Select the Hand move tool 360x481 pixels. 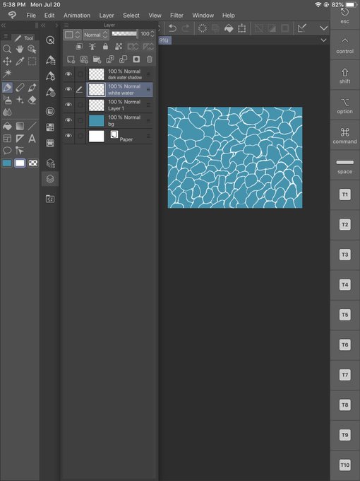point(20,49)
